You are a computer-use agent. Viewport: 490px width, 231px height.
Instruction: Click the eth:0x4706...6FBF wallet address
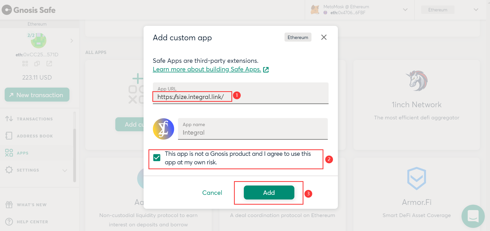348,13
